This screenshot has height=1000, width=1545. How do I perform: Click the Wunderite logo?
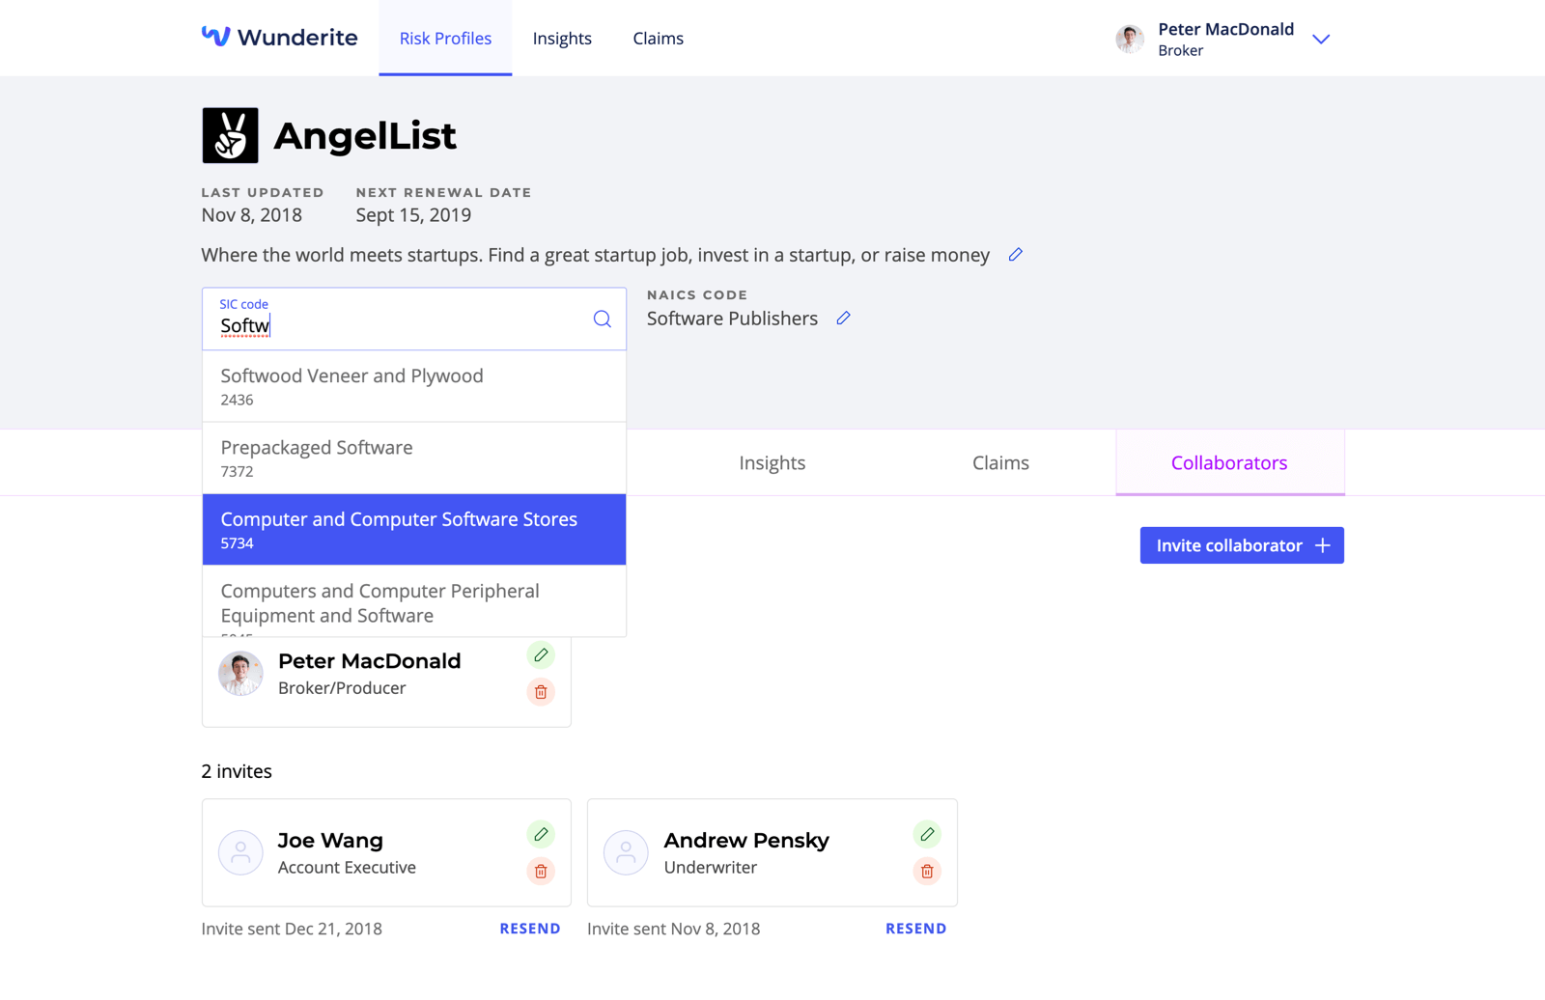coord(279,38)
